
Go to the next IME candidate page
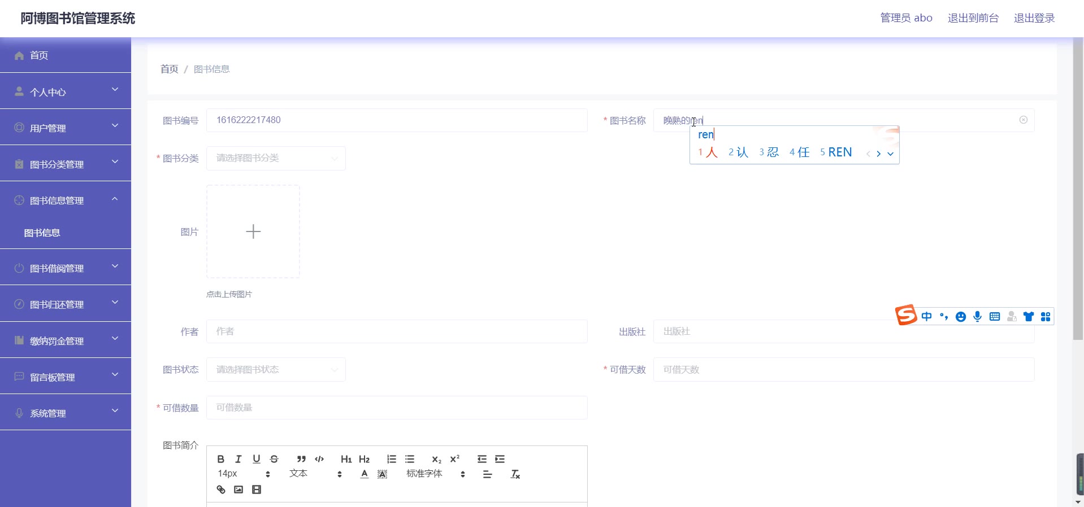[x=879, y=154]
